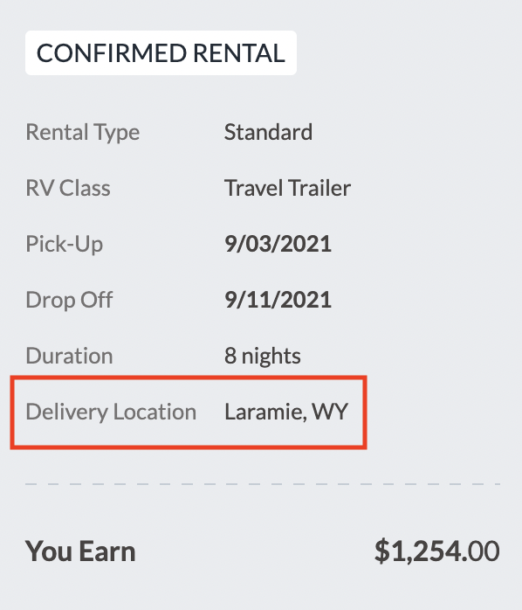Viewport: 522px width, 610px height.
Task: Click the 9/03/2021 pick-up date
Action: point(278,244)
